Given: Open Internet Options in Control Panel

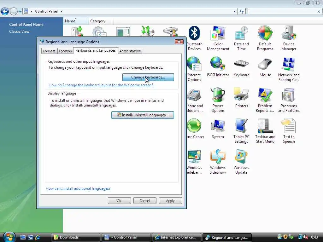Looking at the screenshot, I should pyautogui.click(x=194, y=69).
